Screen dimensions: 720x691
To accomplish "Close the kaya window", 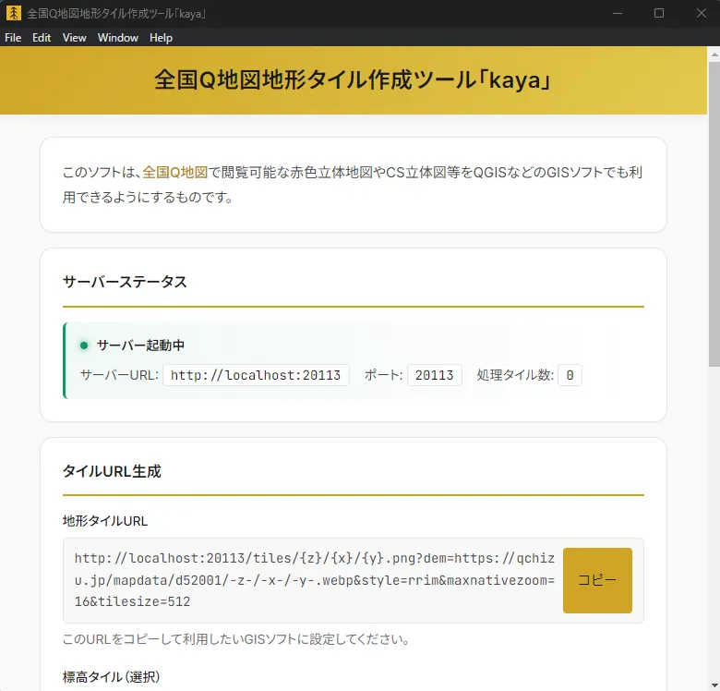I will 701,13.
